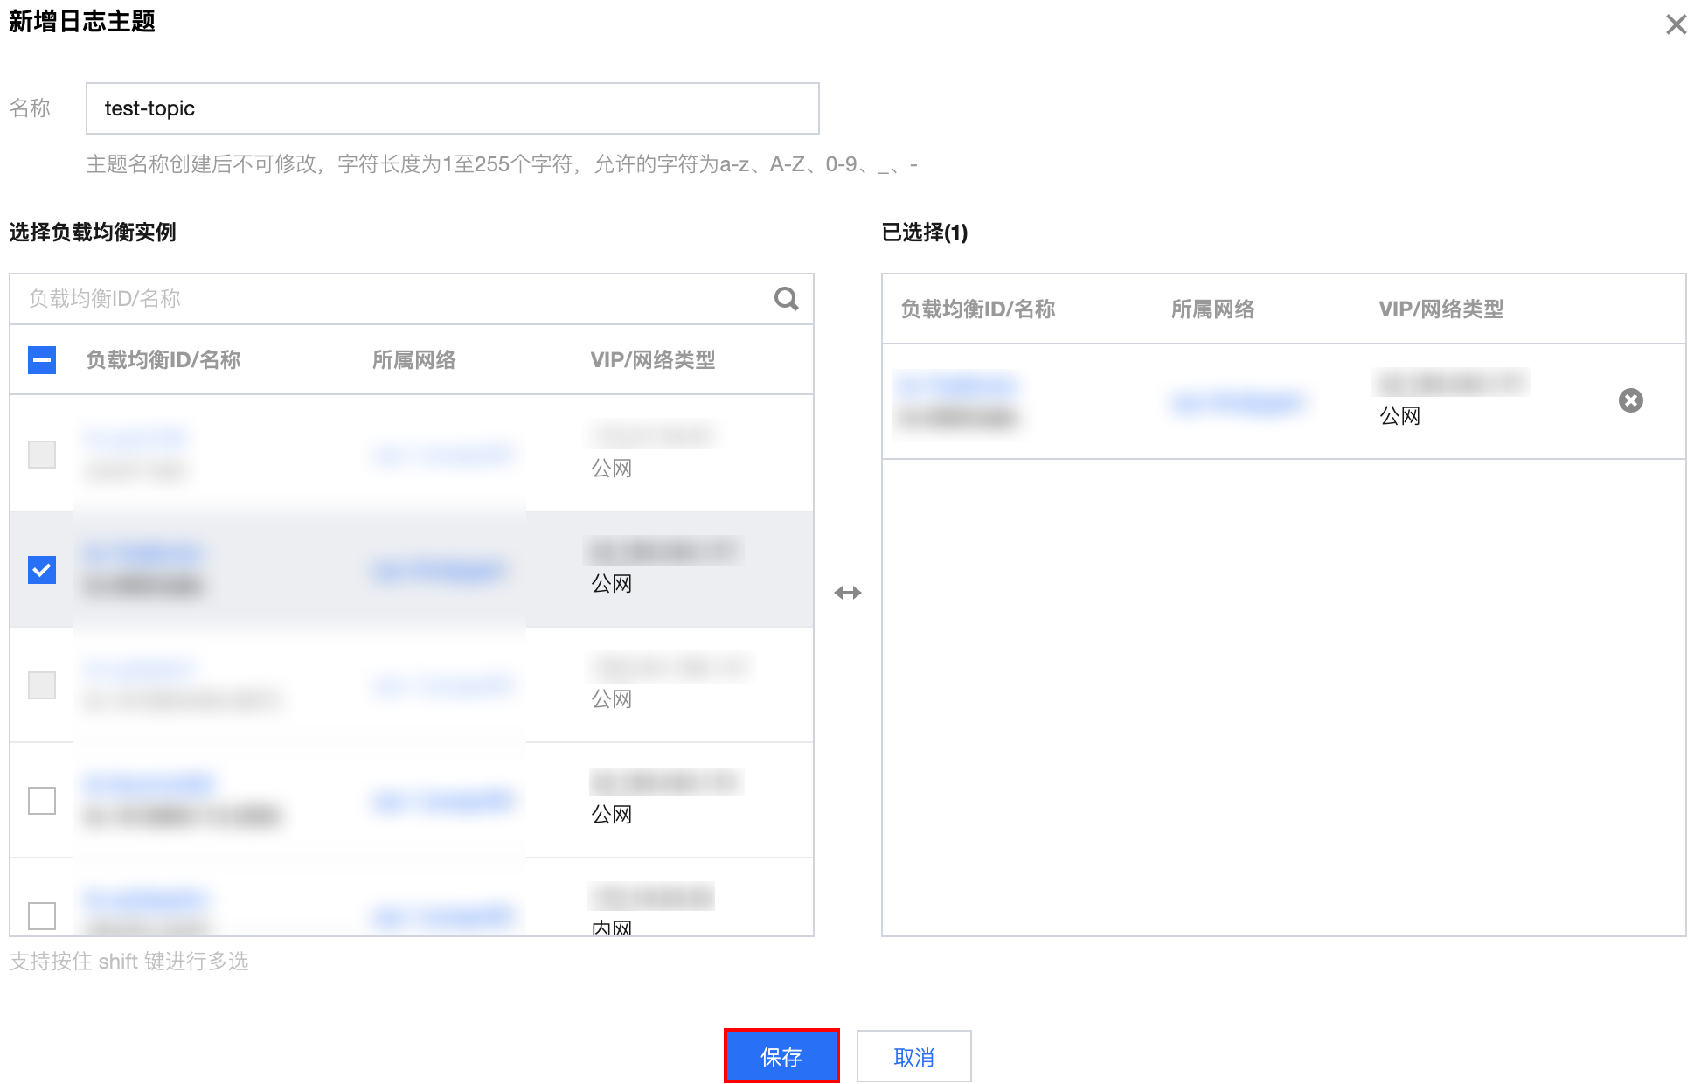Click the 取消 cancel button
This screenshot has width=1694, height=1084.
coord(913,1056)
